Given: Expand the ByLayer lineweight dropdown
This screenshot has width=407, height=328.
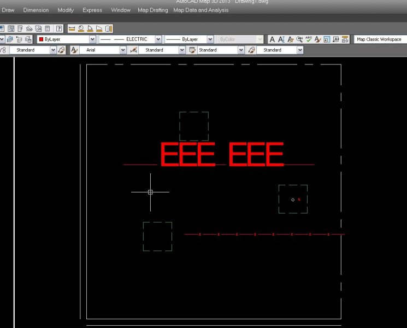Looking at the screenshot, I should (210, 39).
